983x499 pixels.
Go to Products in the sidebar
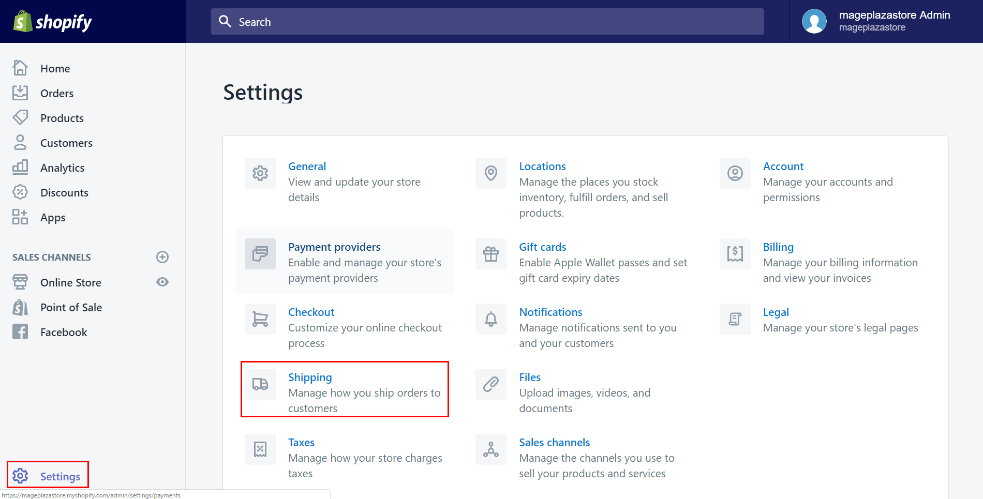pyautogui.click(x=62, y=118)
